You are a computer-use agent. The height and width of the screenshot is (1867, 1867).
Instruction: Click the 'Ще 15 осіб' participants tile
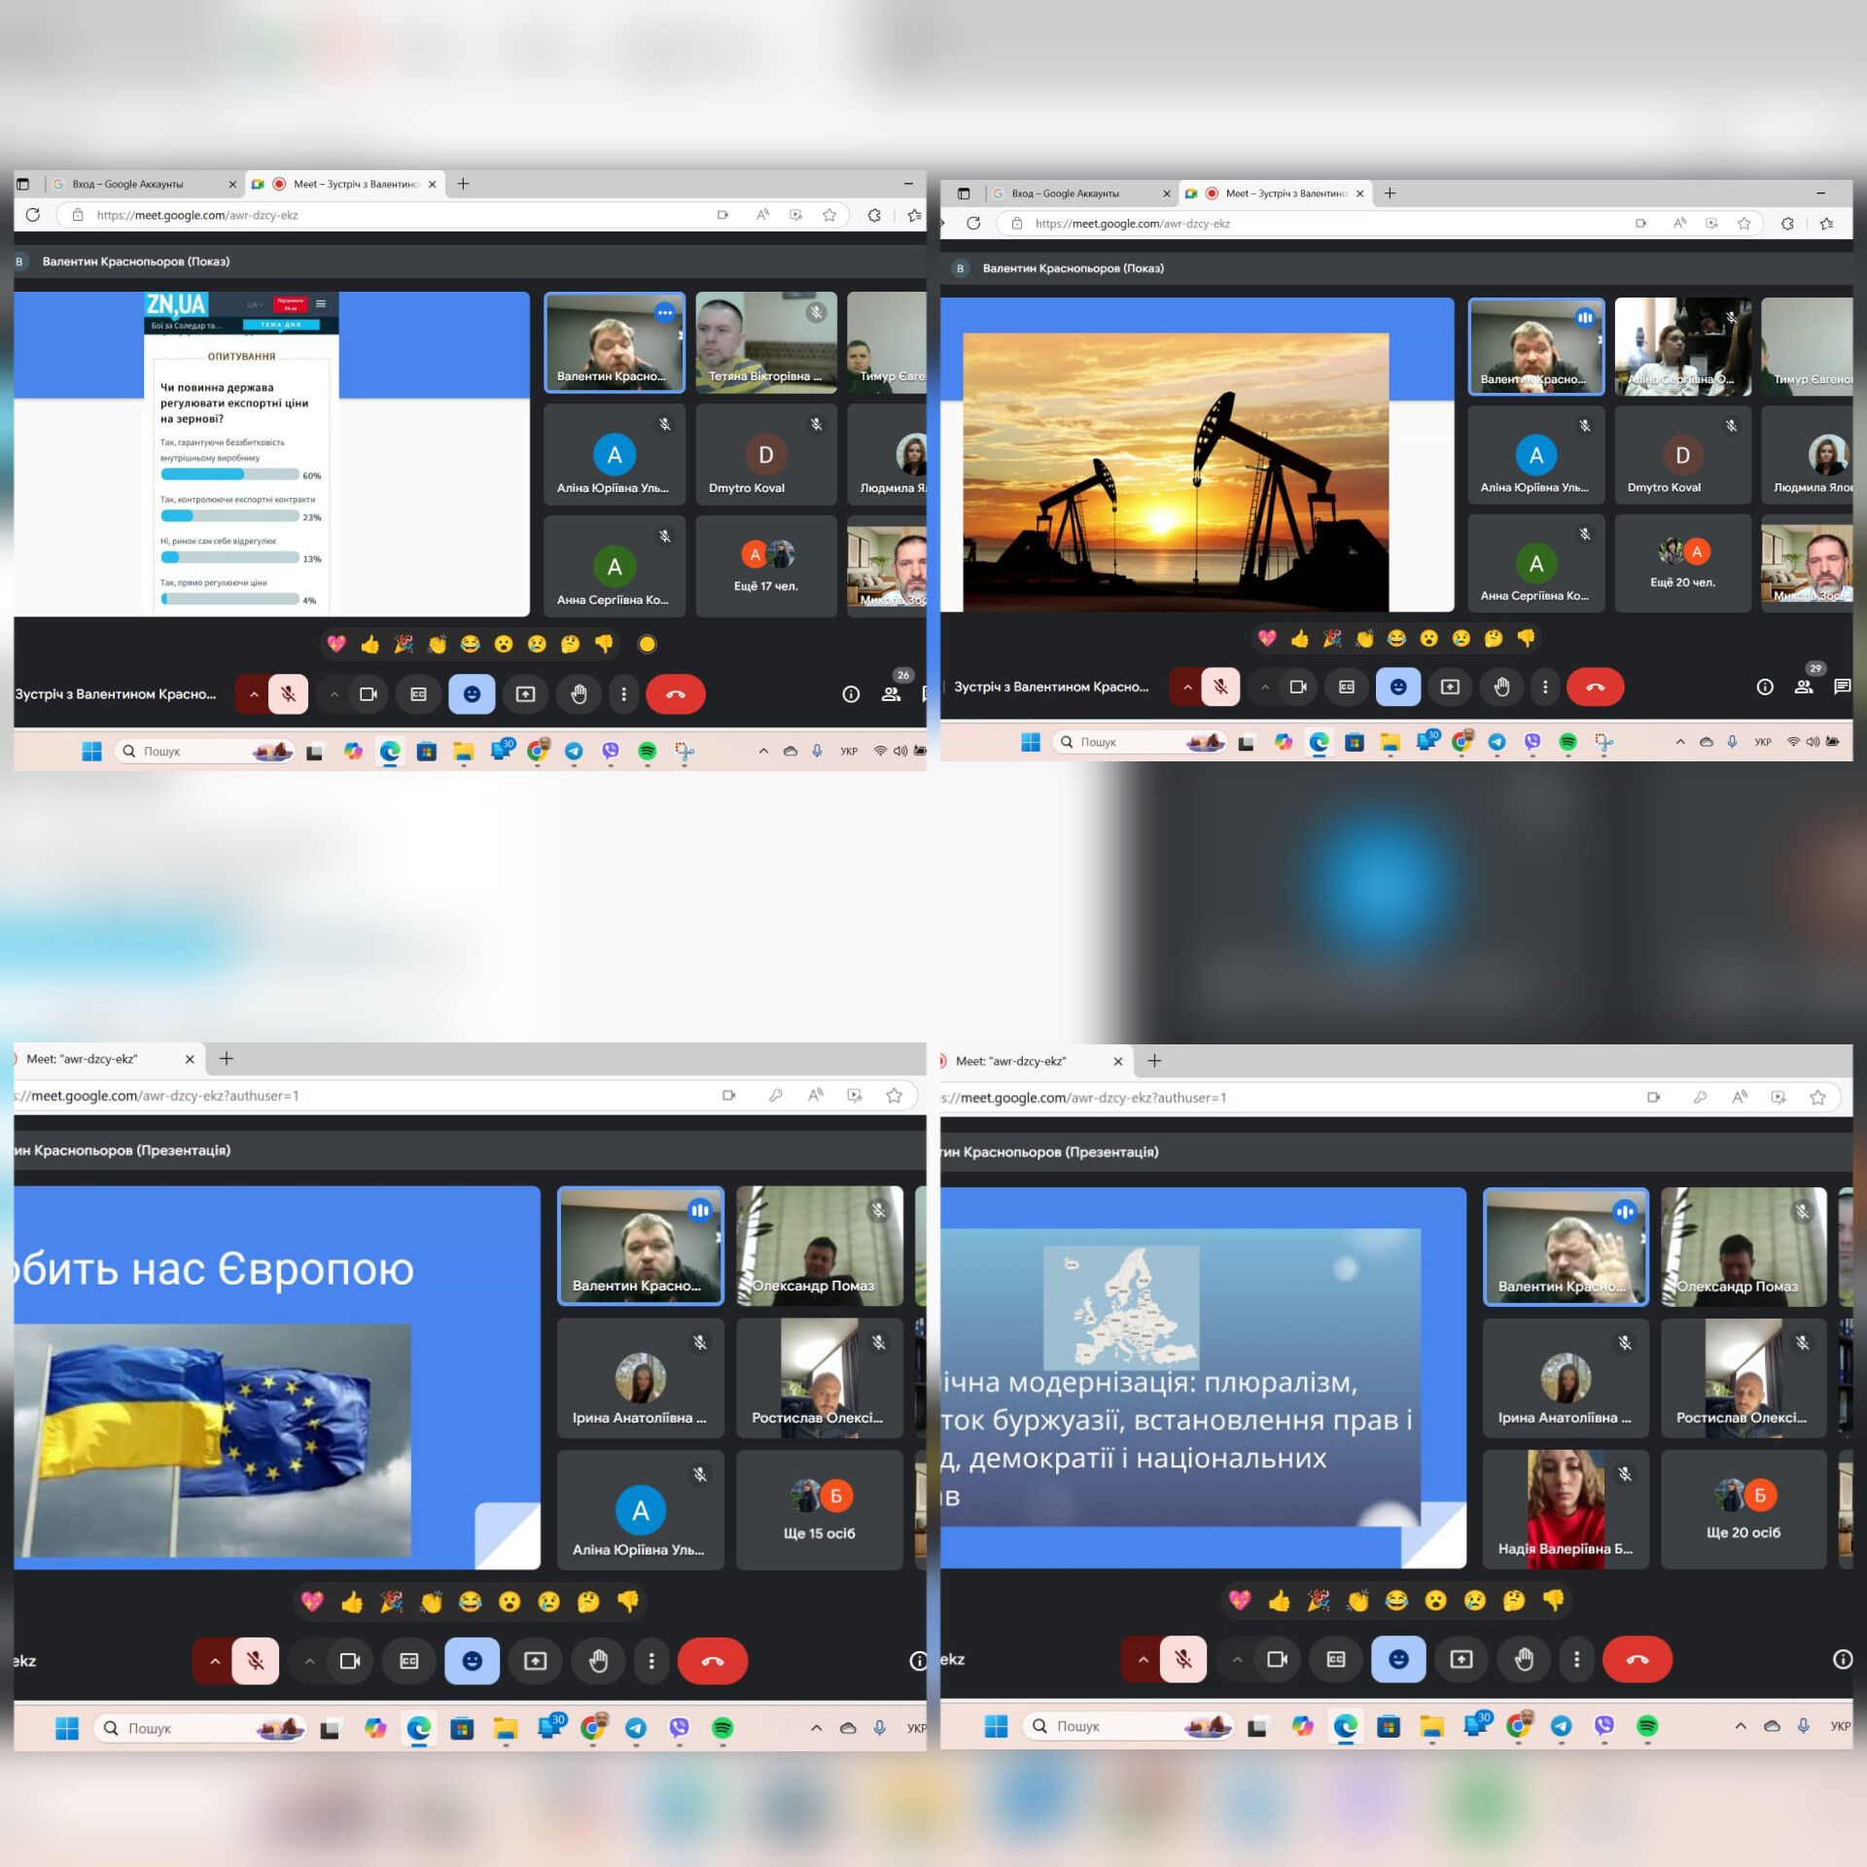point(819,1509)
